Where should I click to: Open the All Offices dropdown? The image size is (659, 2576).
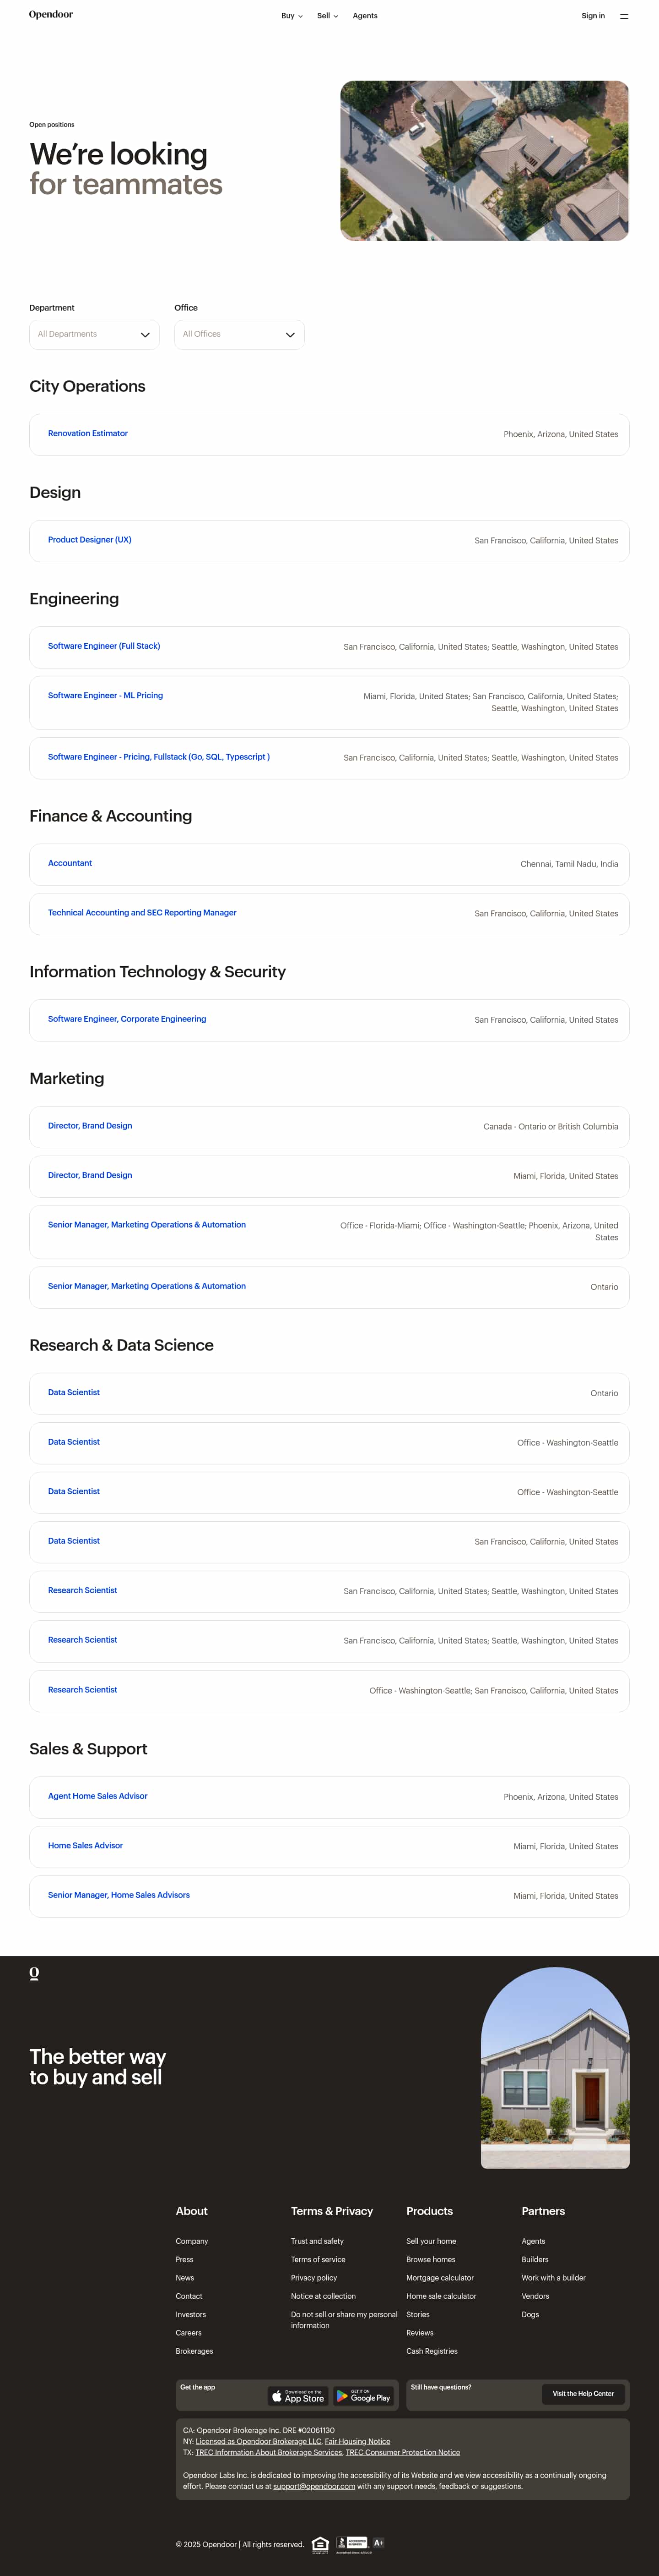[238, 334]
